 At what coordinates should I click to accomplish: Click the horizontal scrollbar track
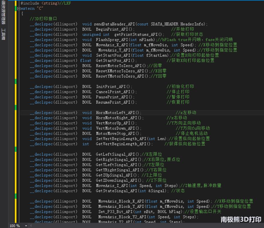point(143,226)
